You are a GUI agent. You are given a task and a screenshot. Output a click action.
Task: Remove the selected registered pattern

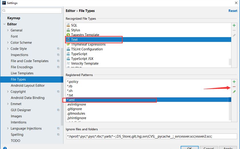234,87
